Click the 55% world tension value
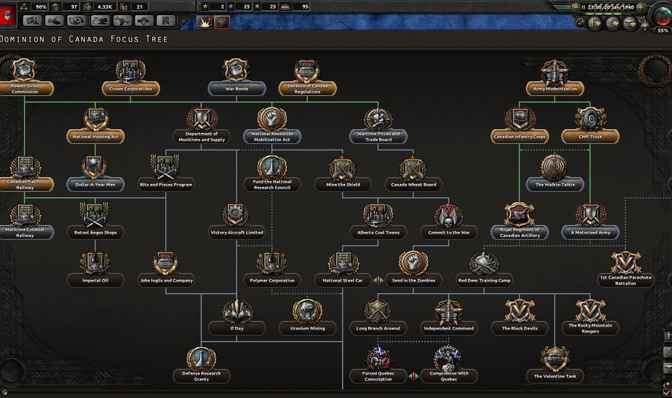The image size is (672, 398). 662,30
